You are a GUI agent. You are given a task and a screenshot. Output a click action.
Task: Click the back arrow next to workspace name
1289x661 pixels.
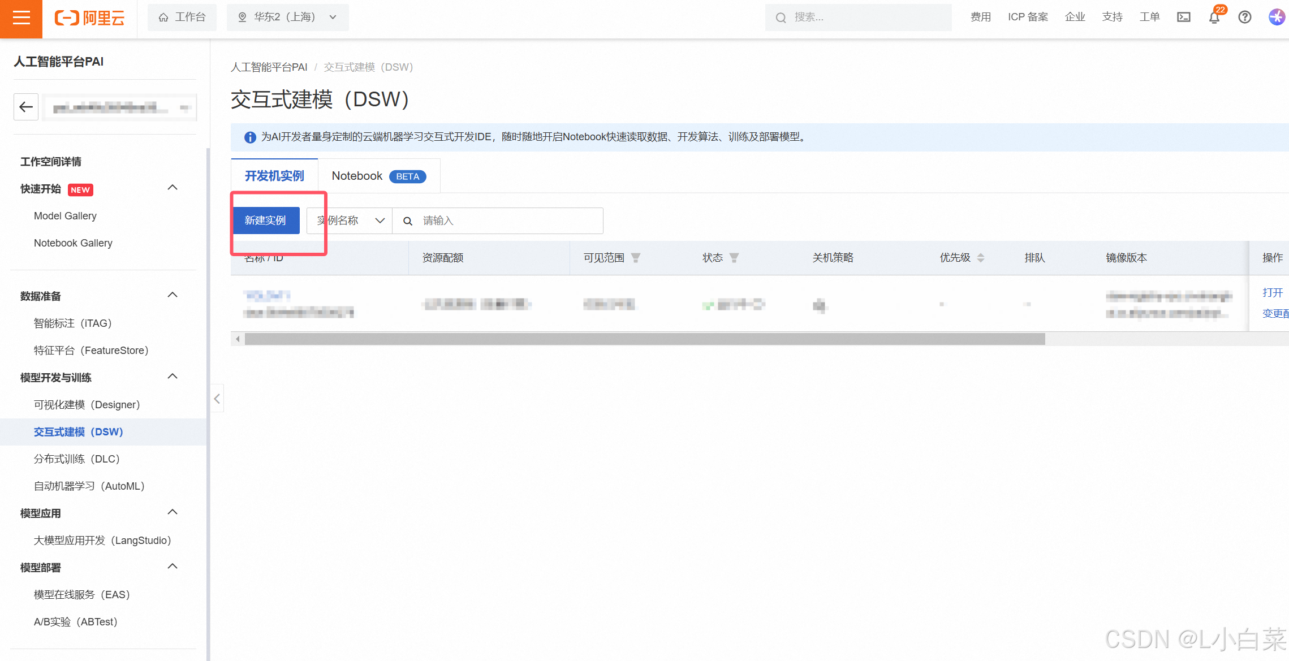26,107
